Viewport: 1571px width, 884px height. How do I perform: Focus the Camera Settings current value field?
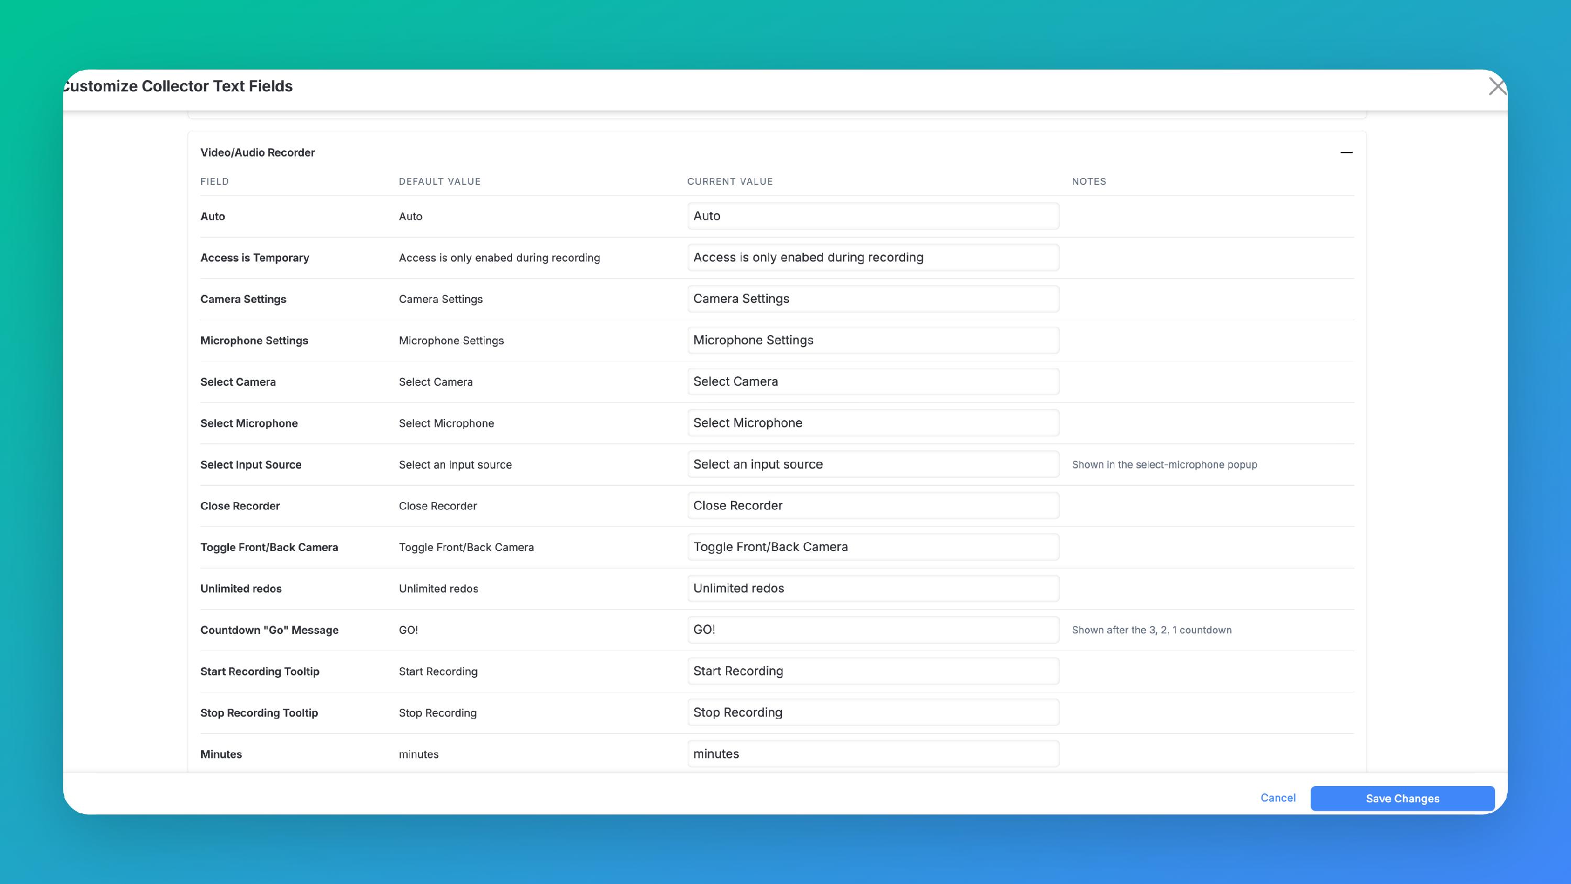873,299
